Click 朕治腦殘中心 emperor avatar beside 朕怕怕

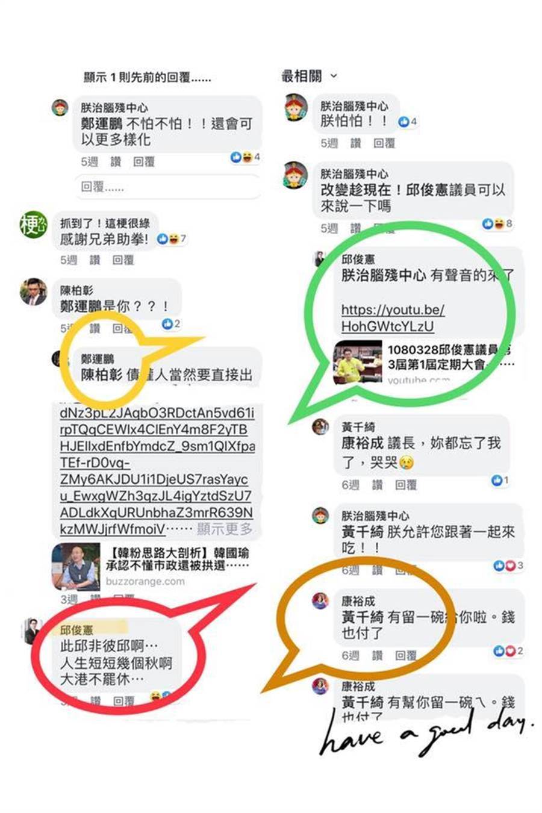coord(296,108)
